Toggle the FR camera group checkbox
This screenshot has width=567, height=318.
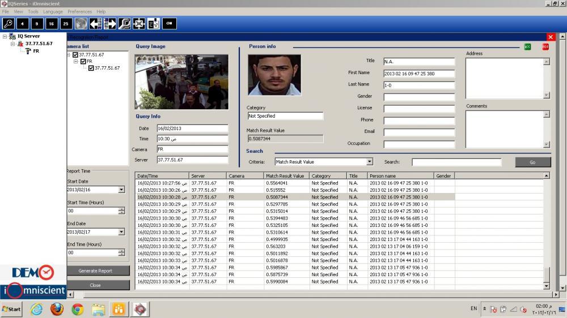[x=83, y=61]
